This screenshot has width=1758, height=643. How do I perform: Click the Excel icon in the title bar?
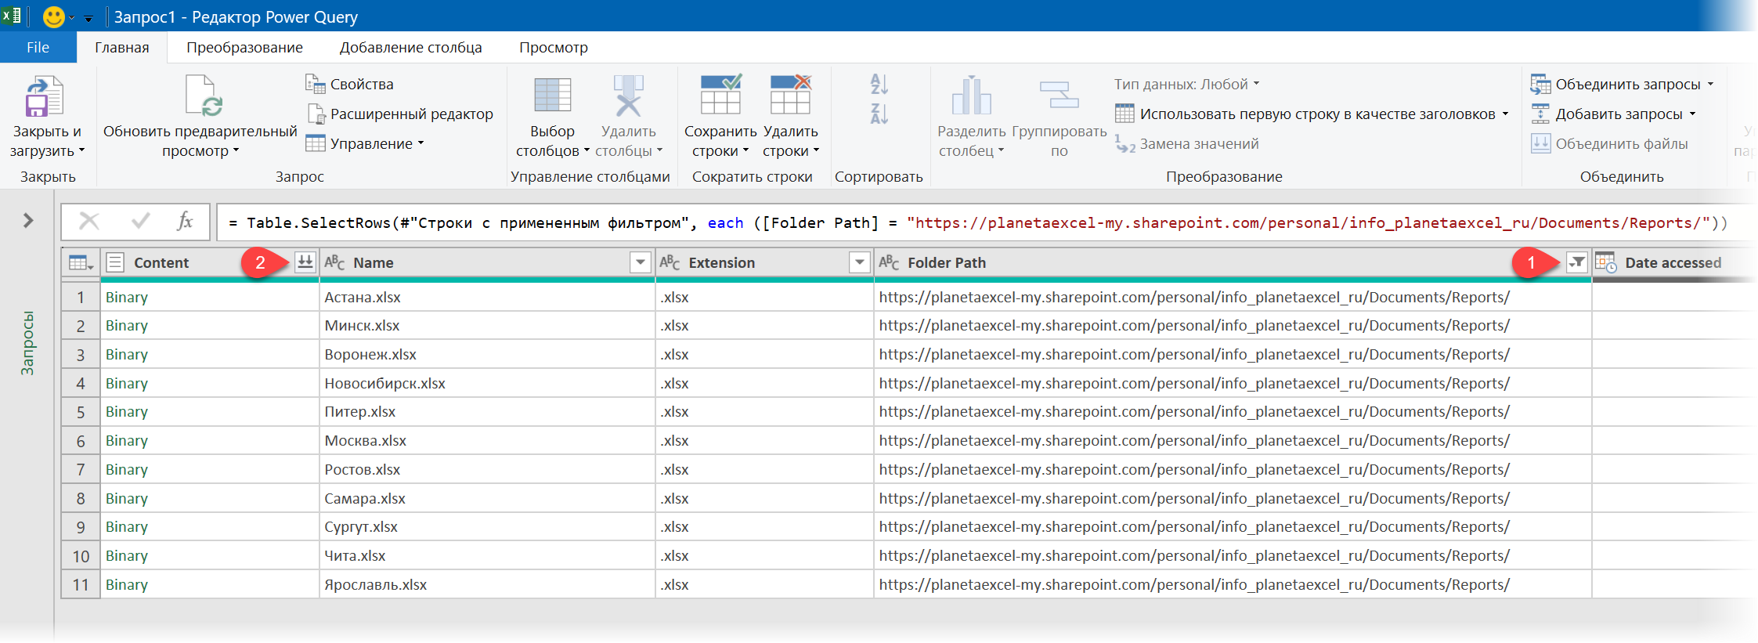[12, 16]
